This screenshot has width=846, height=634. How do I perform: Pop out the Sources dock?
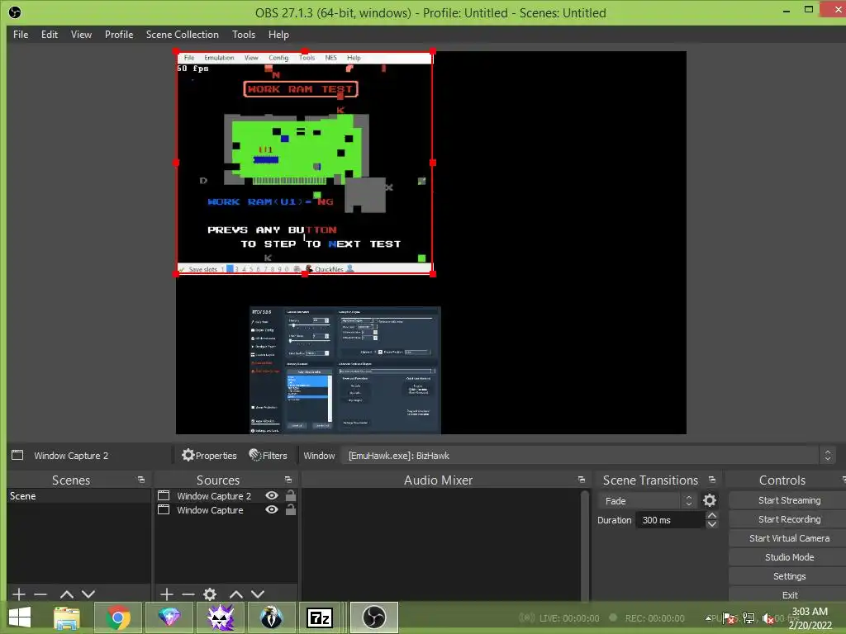click(288, 480)
